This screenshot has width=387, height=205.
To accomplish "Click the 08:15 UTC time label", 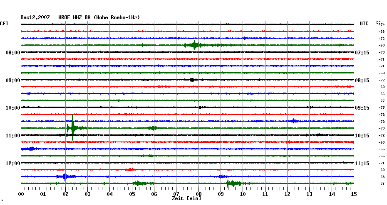I will pyautogui.click(x=362, y=81).
